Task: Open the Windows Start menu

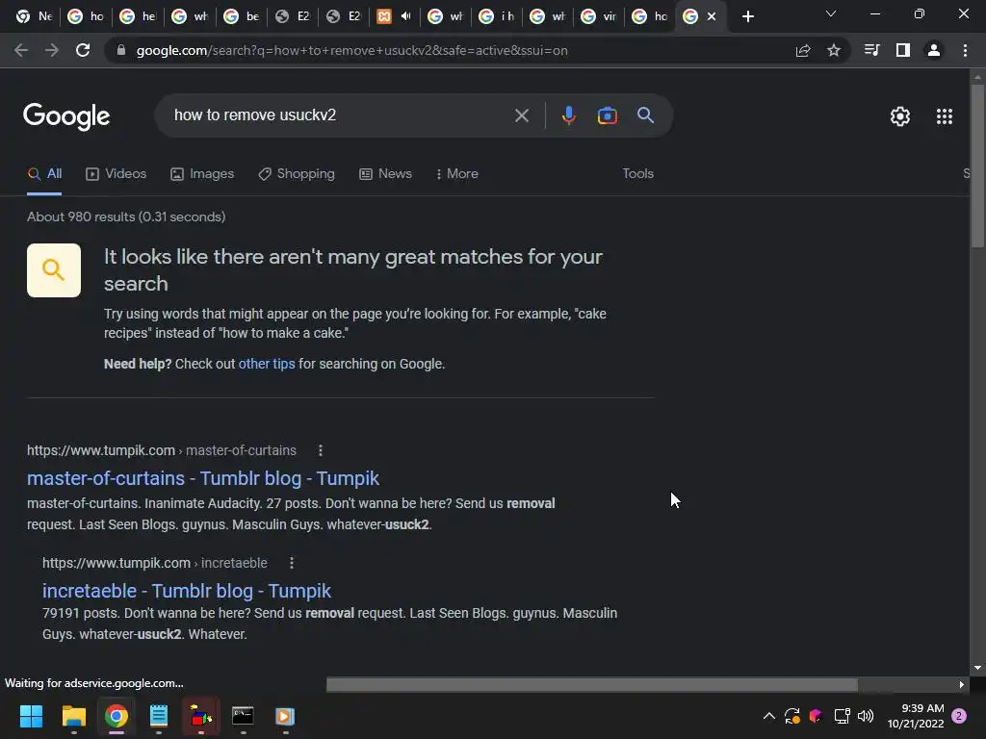Action: (x=31, y=716)
